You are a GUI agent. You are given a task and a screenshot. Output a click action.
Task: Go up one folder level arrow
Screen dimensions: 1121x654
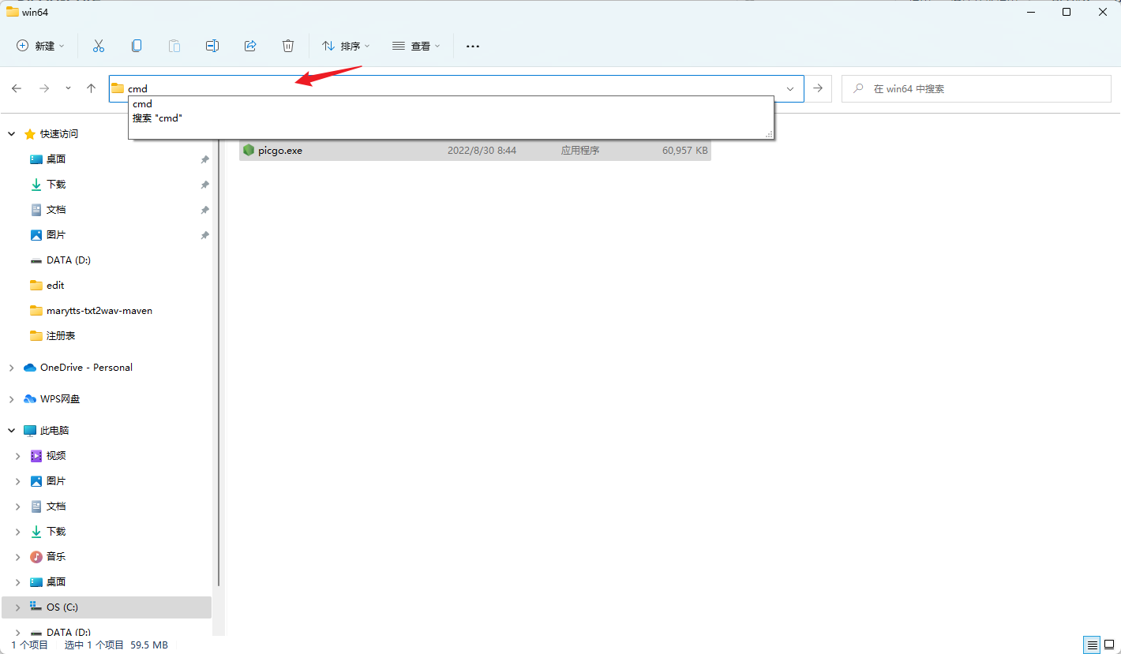coord(92,88)
